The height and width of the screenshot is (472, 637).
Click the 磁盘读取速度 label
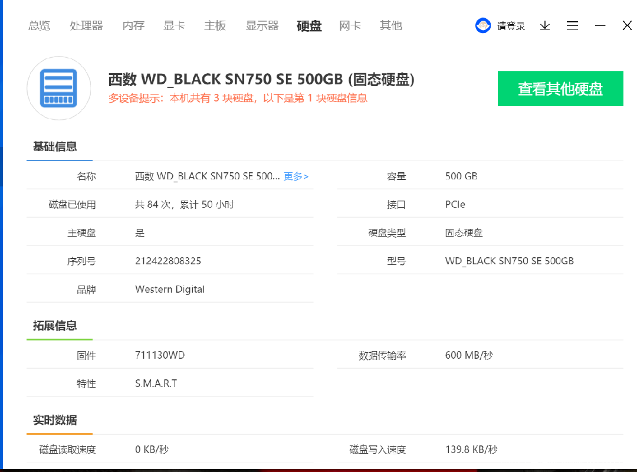67,450
